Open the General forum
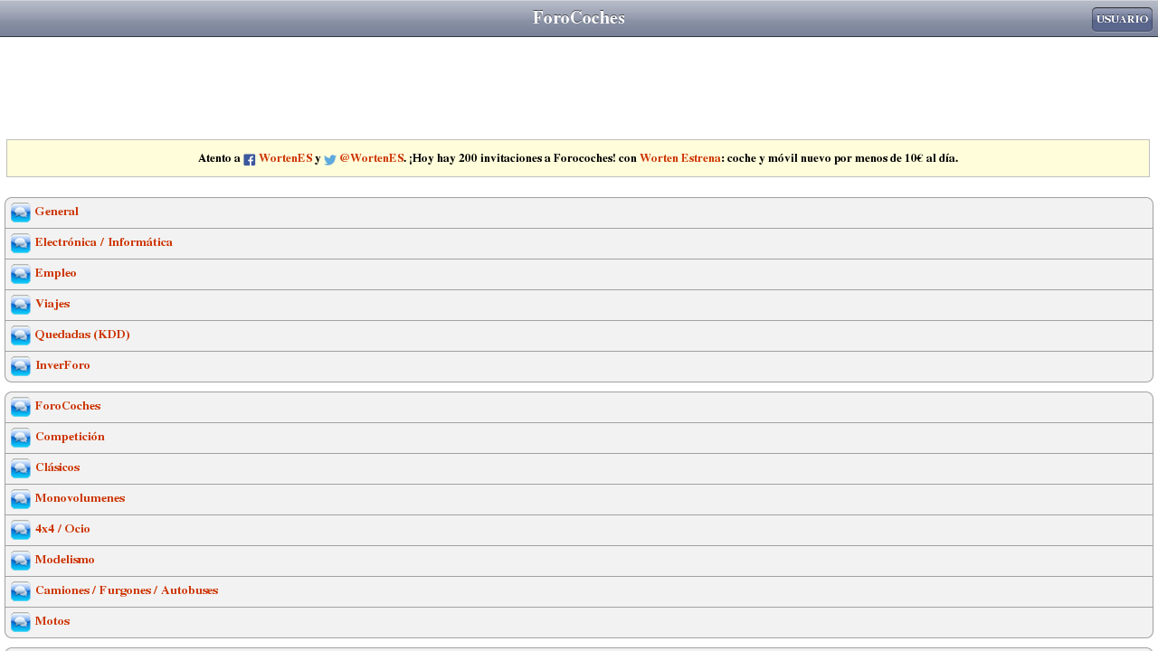 (x=57, y=212)
